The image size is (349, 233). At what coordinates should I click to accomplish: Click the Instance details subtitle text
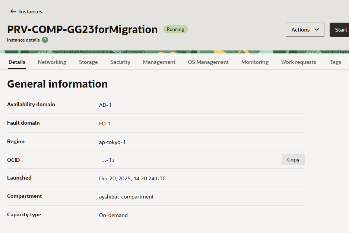(x=23, y=40)
